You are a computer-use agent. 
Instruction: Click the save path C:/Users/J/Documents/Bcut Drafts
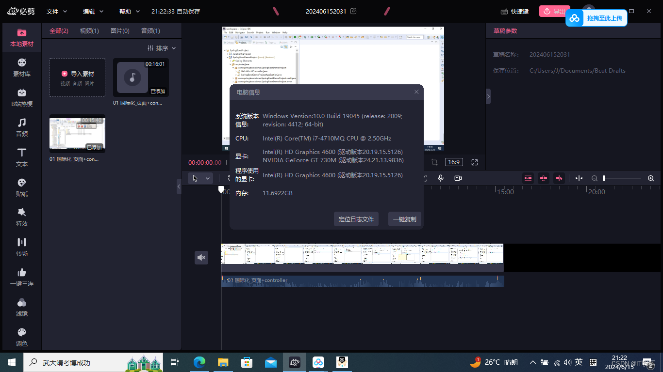(x=578, y=70)
